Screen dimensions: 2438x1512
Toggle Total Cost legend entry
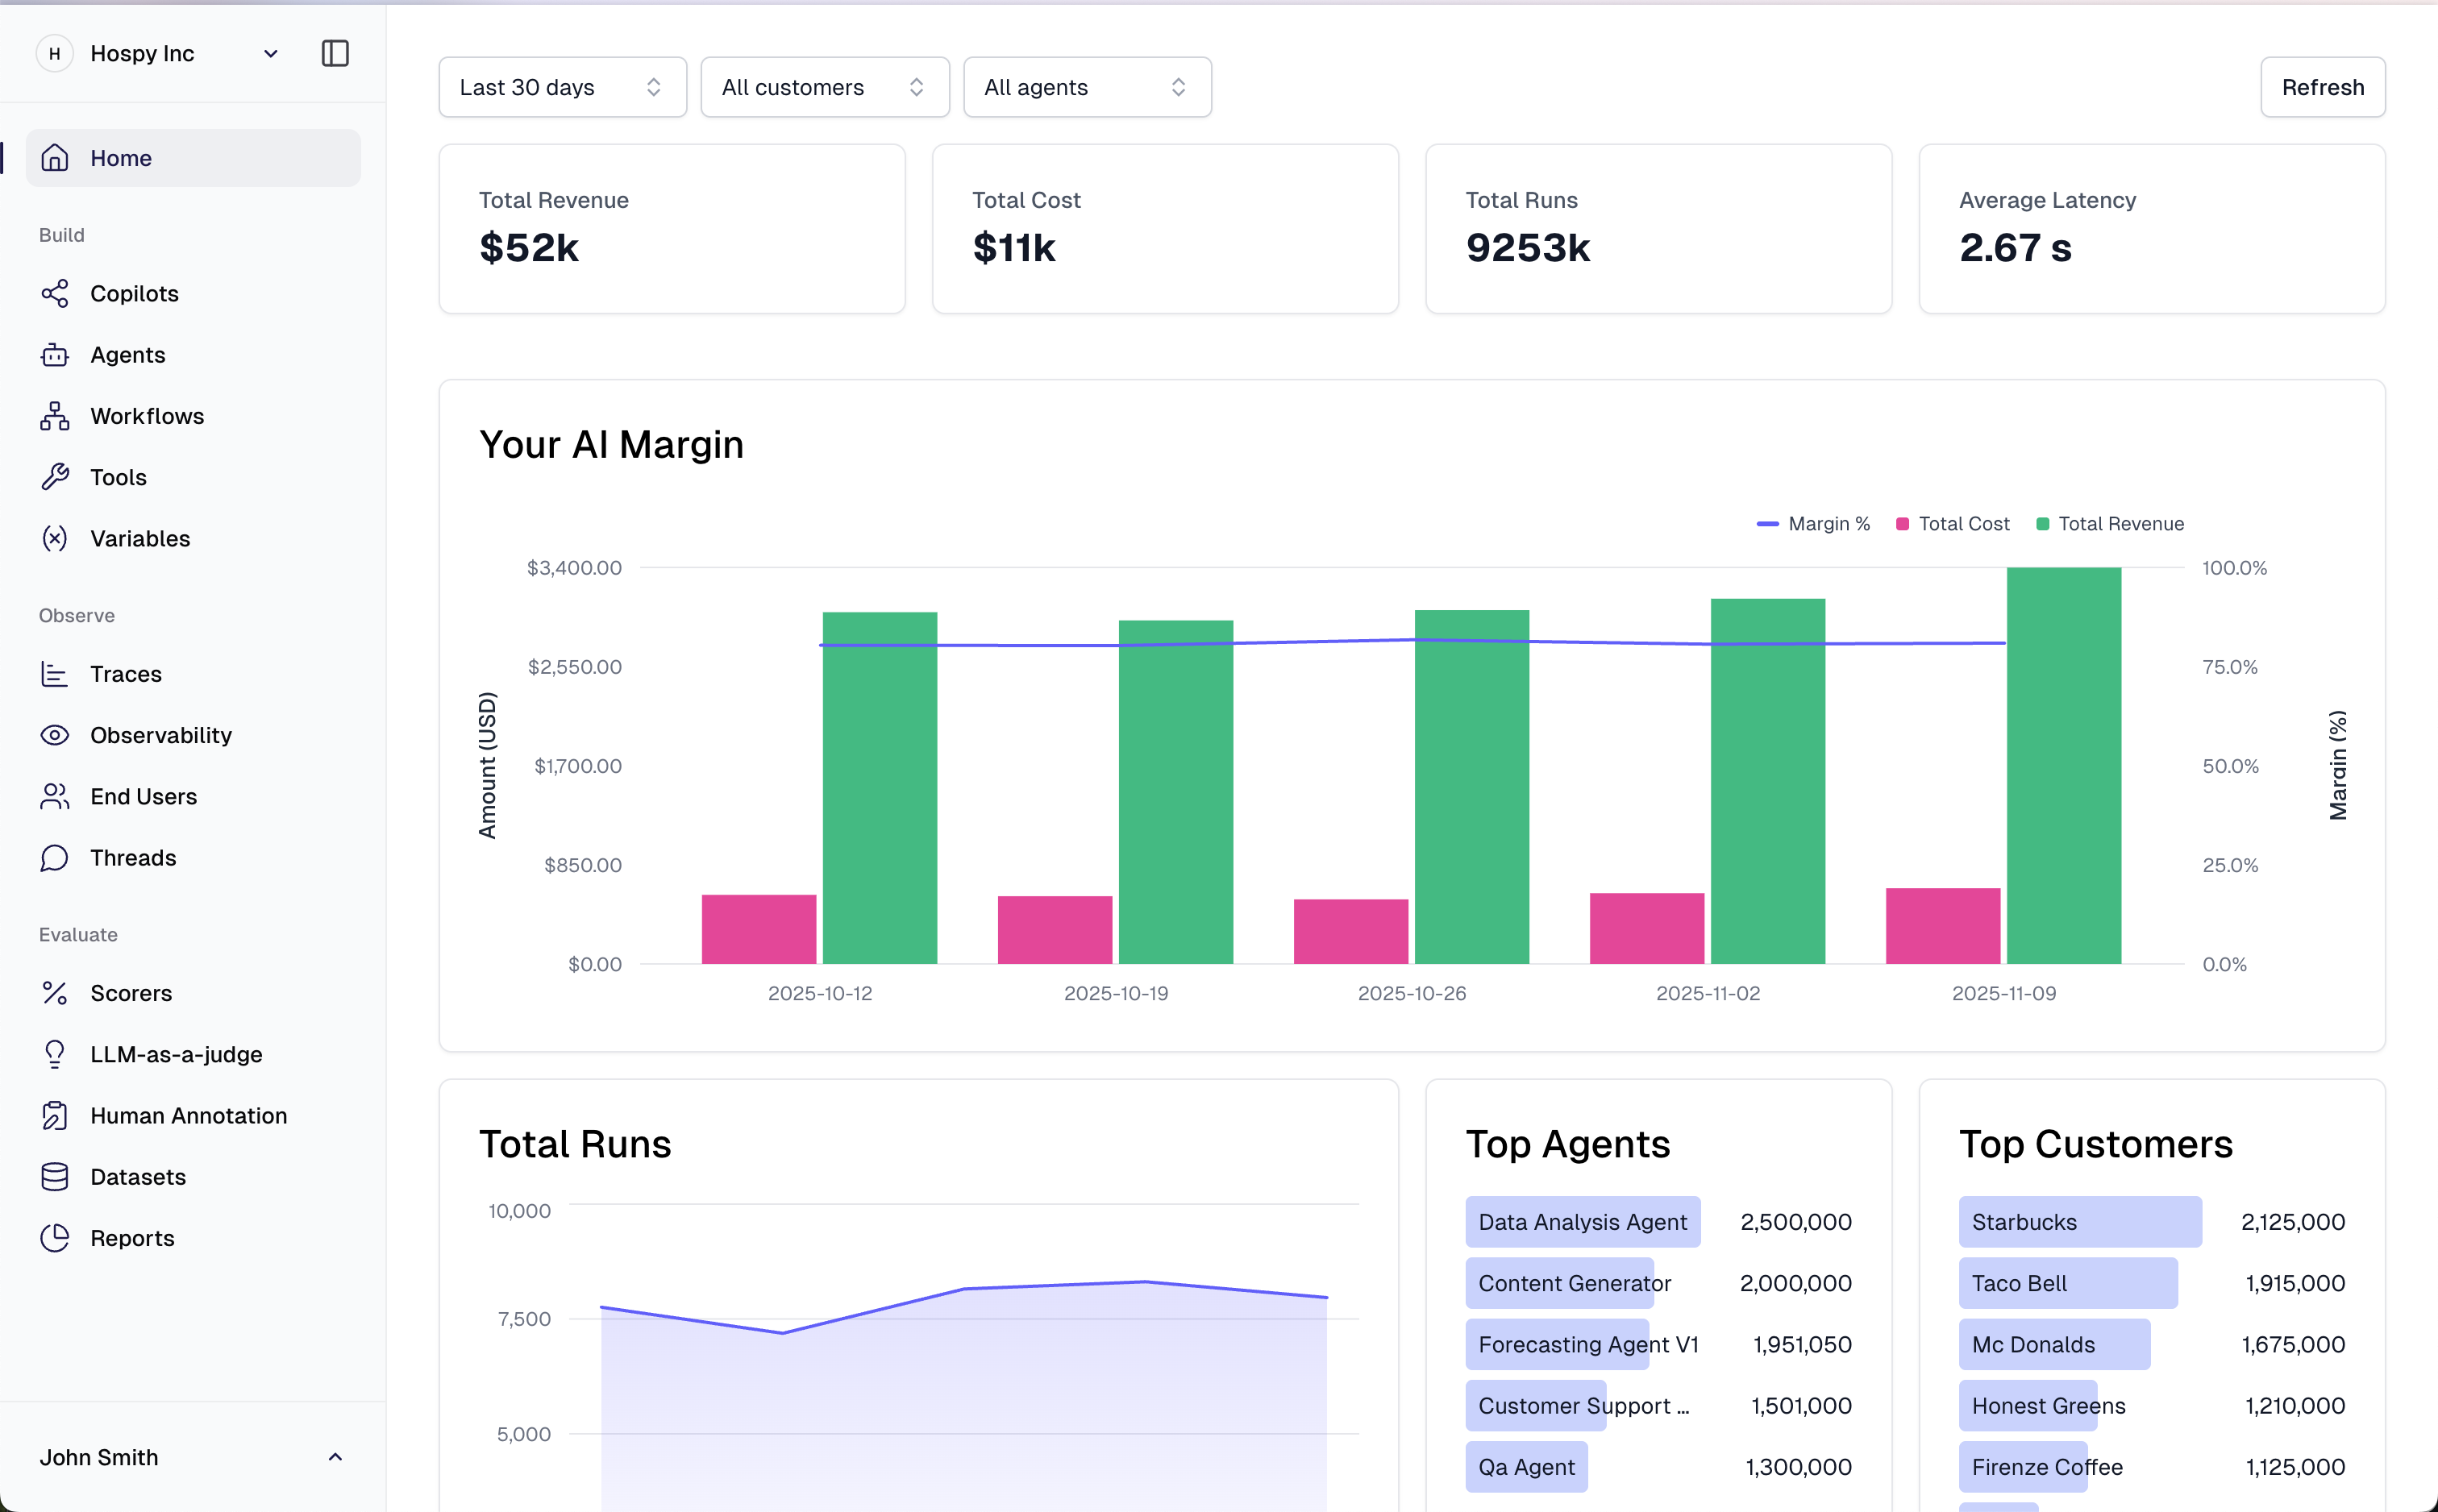tap(1953, 524)
